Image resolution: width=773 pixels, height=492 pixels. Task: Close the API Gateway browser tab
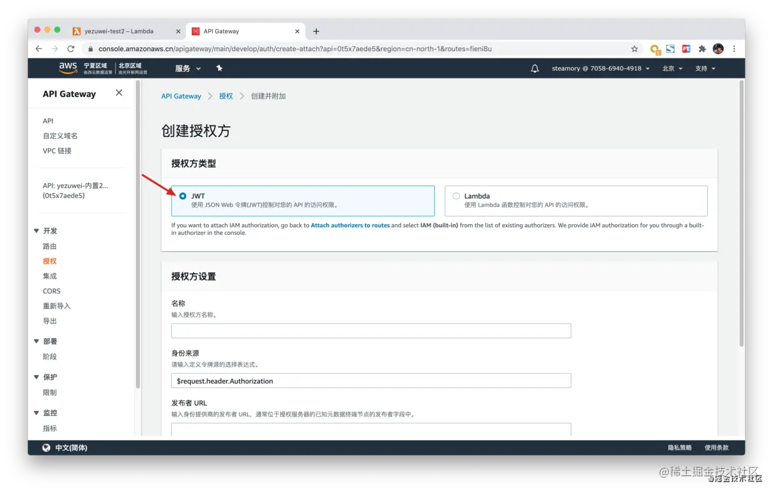(x=297, y=31)
